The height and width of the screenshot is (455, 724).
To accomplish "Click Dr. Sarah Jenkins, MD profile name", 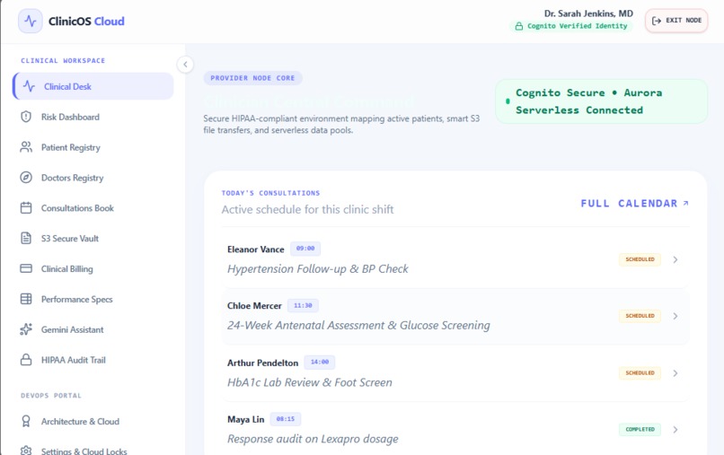I will pos(588,13).
